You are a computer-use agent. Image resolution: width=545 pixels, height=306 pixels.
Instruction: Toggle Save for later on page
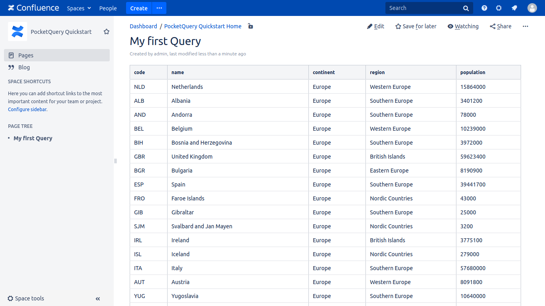coord(416,26)
